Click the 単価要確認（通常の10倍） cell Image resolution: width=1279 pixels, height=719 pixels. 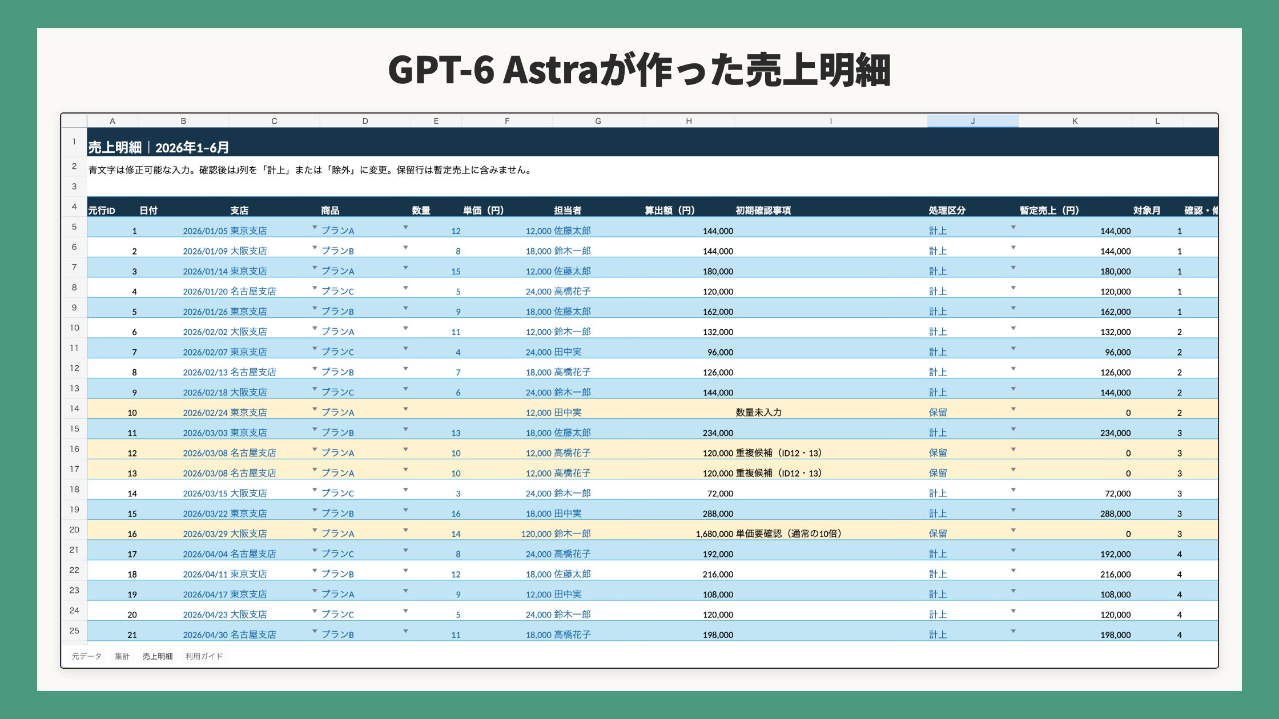[831, 530]
